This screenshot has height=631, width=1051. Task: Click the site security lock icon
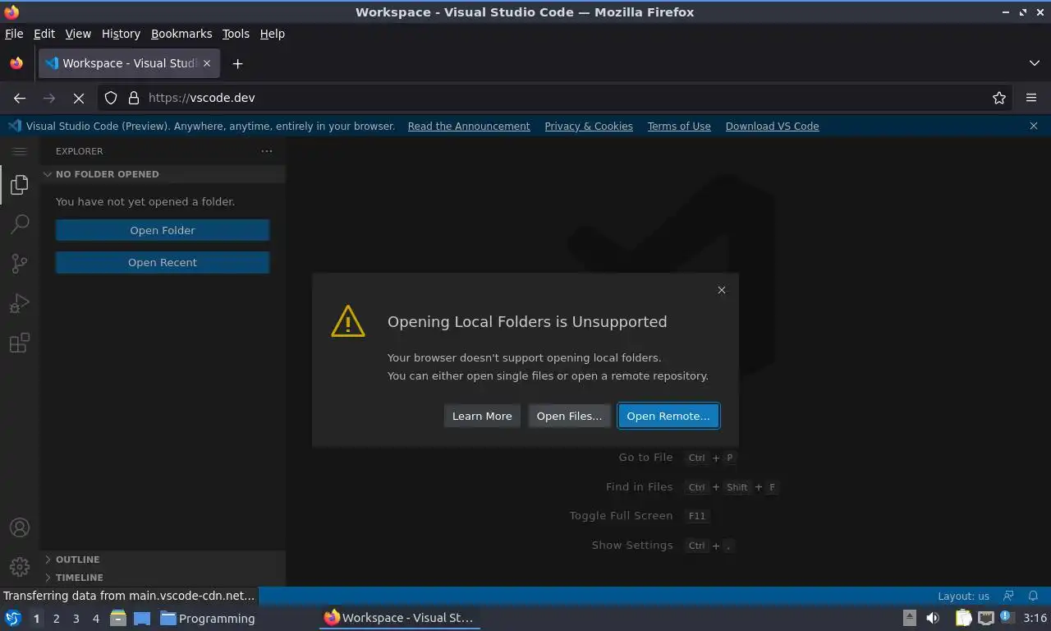tap(134, 98)
